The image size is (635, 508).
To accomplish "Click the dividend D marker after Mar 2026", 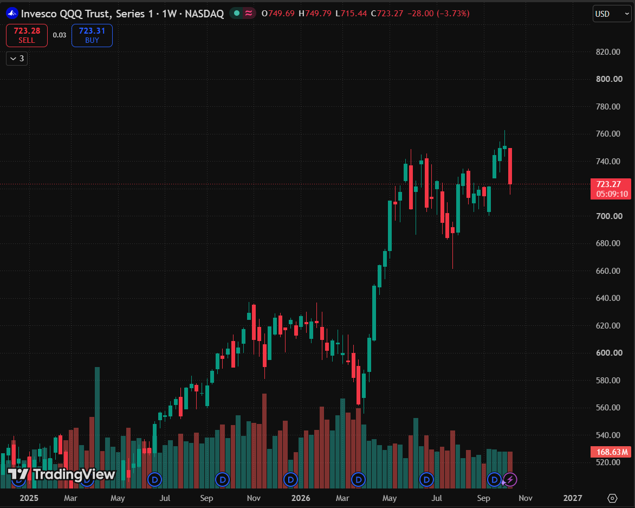I will click(x=358, y=480).
